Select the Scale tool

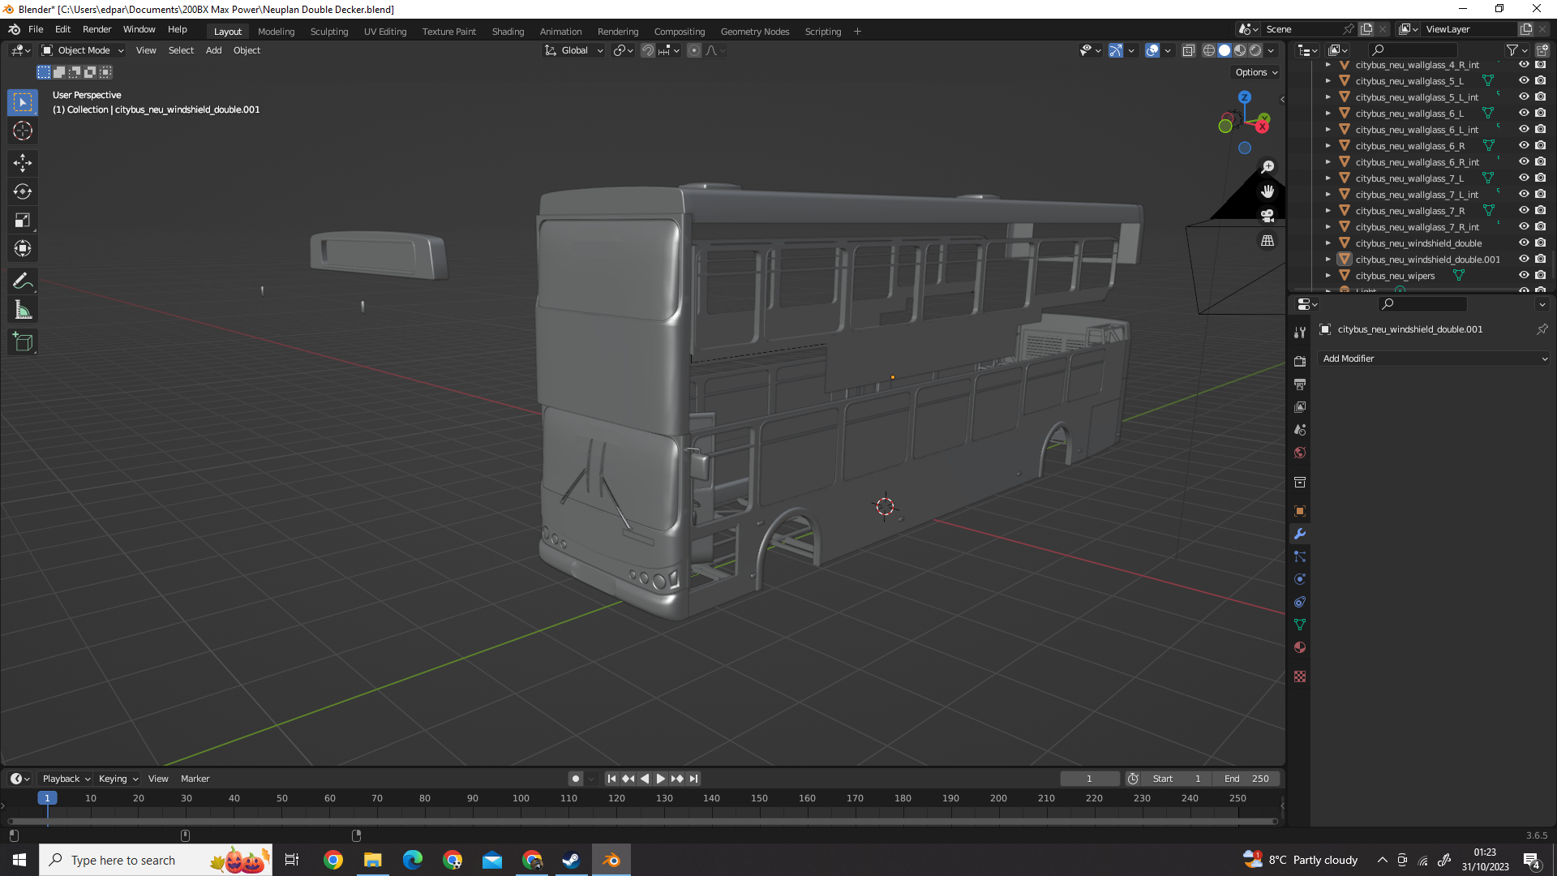(22, 220)
